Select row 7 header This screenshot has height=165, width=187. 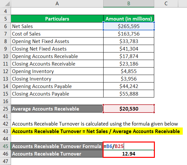point(6,34)
